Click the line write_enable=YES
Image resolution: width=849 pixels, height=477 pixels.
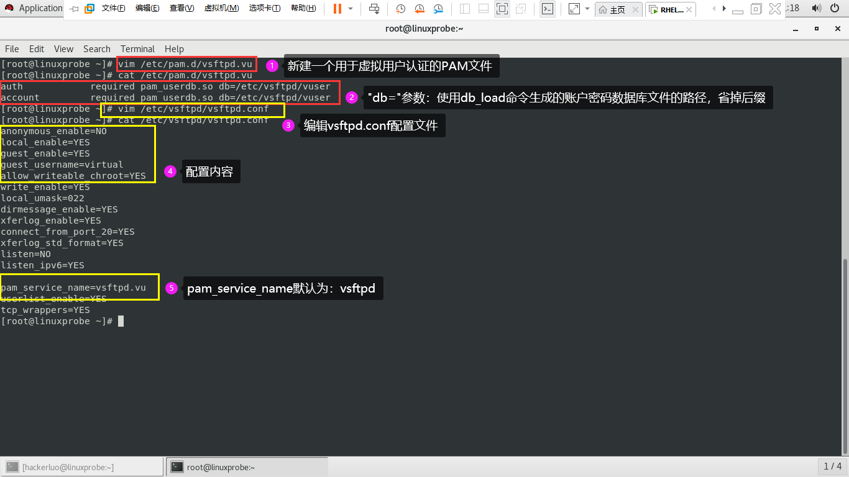[x=45, y=187]
